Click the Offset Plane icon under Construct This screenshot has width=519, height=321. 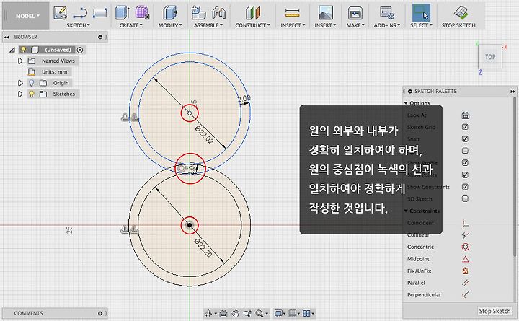253,13
